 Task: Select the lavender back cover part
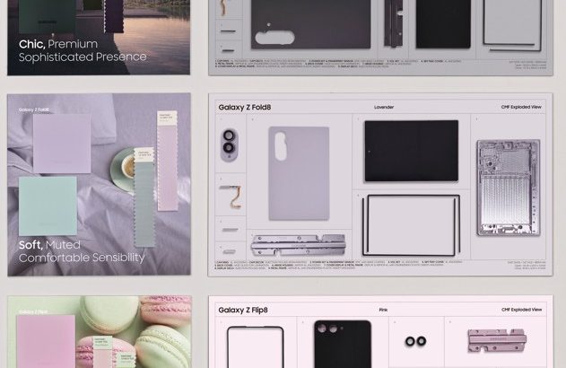(x=299, y=173)
